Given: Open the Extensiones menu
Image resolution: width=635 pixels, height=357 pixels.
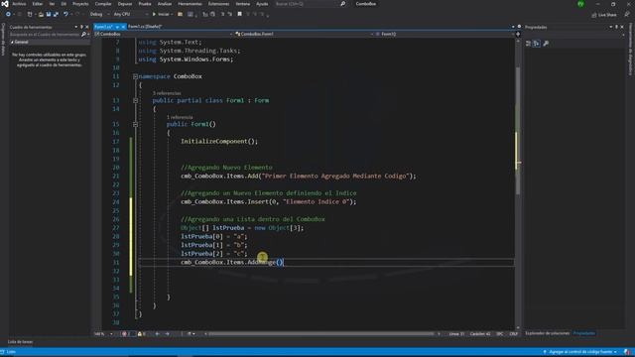Looking at the screenshot, I should click(218, 4).
